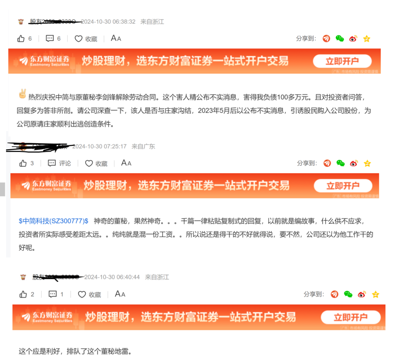Toggle 收藏 heart on the first post
404x363 pixels.
86,39
